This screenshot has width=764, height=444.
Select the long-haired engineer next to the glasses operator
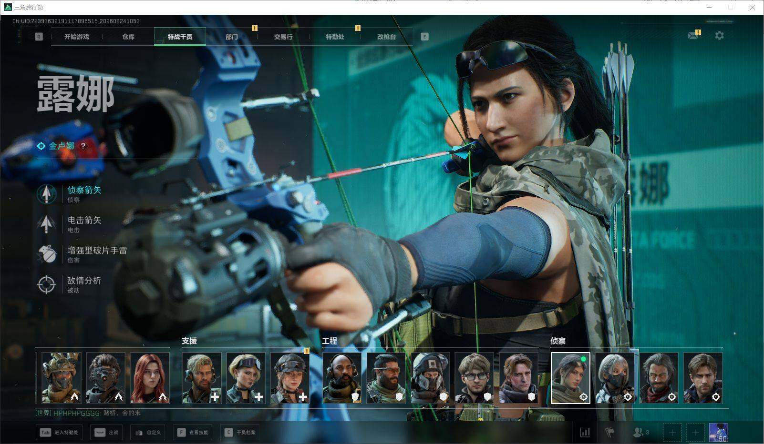pyautogui.click(x=518, y=378)
